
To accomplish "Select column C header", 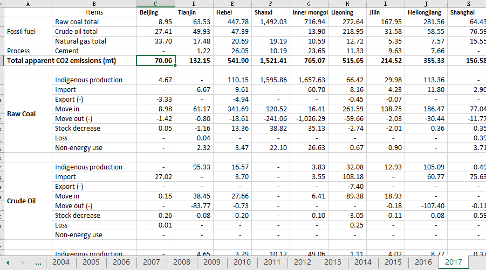I will point(155,4).
